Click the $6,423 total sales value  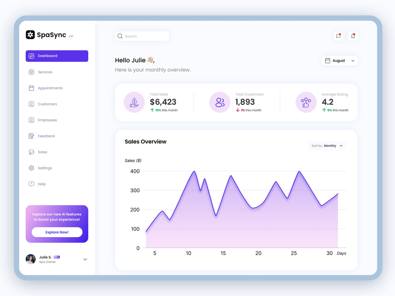(x=163, y=102)
